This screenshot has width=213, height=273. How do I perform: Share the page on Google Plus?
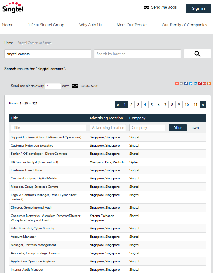[x=205, y=84]
